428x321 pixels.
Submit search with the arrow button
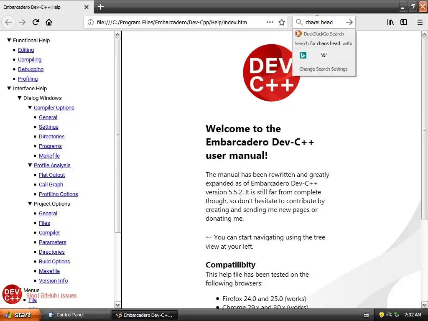pos(349,22)
